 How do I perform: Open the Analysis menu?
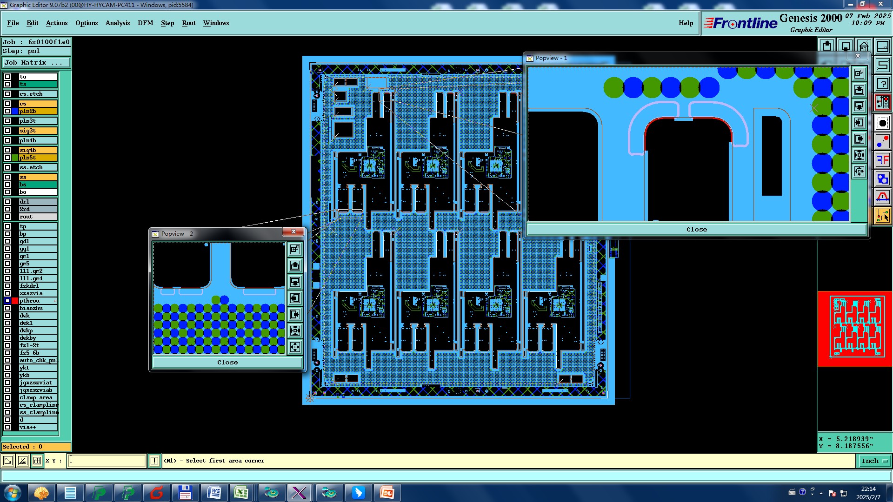tap(117, 23)
